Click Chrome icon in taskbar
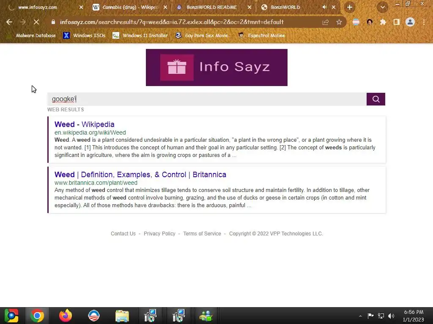 point(37,316)
